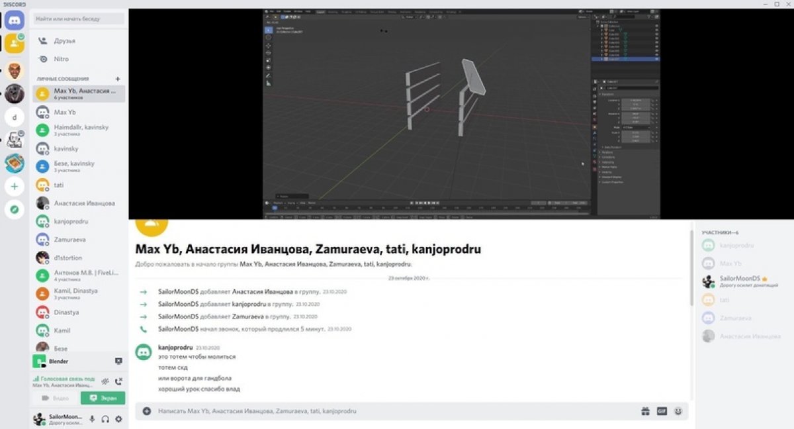Open user settings gear
Screen dimensions: 794x429
coord(118,419)
